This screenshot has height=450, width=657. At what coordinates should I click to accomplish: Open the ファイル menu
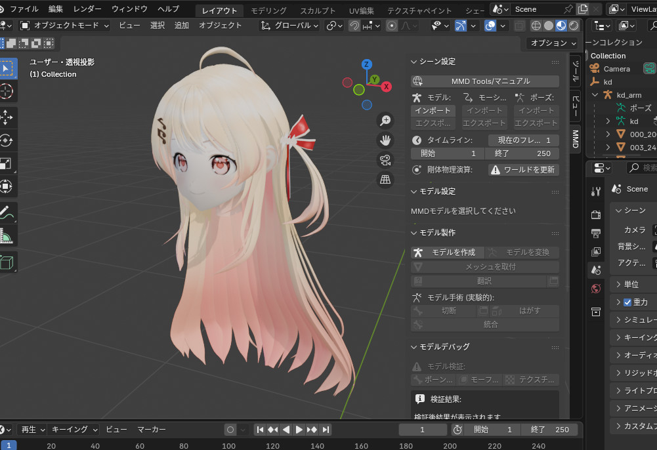[x=24, y=9]
